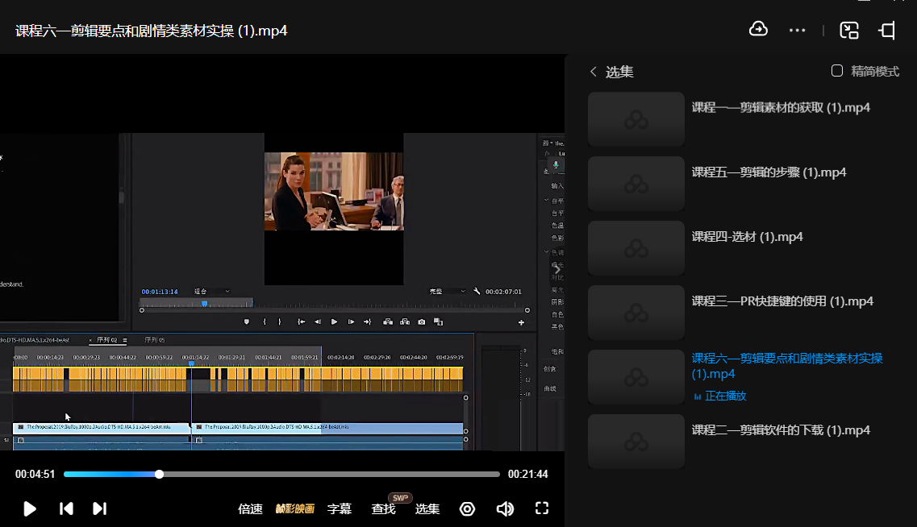Select the 课程四-选材 video thumbnail

pos(636,247)
